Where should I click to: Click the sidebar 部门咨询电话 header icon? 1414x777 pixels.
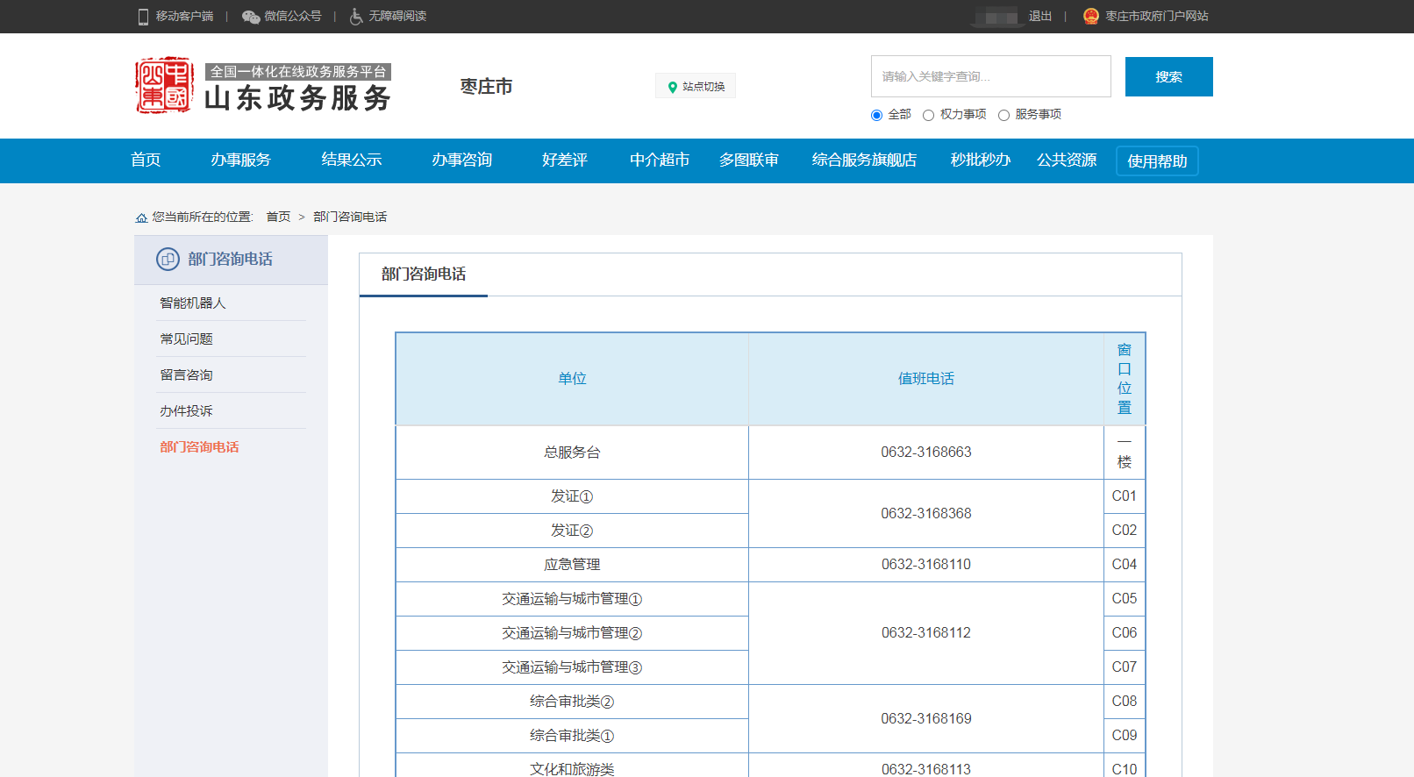168,260
